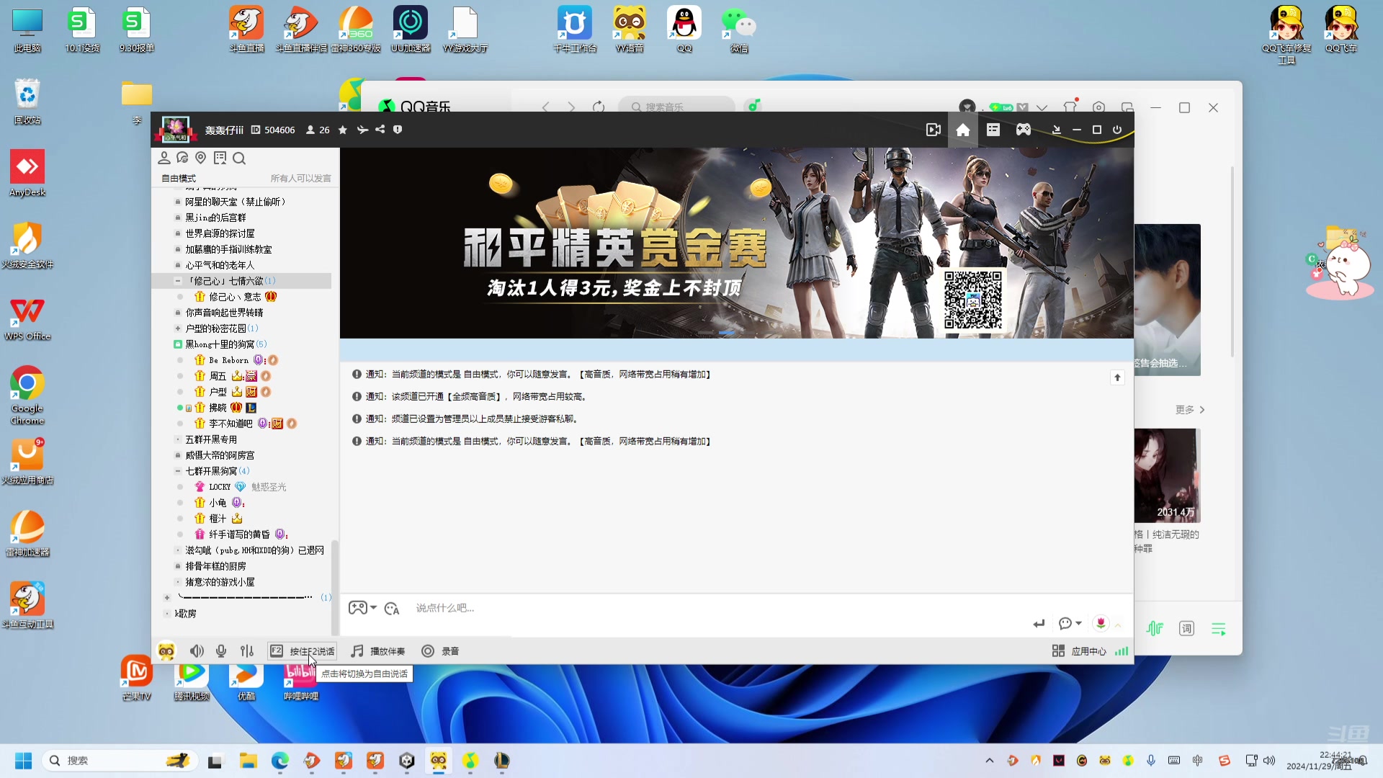This screenshot has width=1383, height=778.
Task: Open the member list person icon
Action: 164,158
